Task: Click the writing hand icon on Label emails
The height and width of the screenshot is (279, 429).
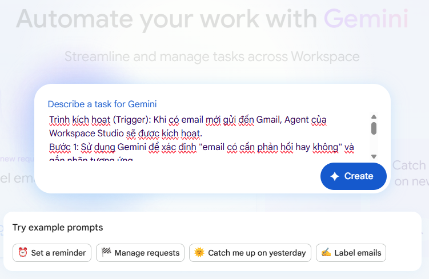Action: point(326,253)
